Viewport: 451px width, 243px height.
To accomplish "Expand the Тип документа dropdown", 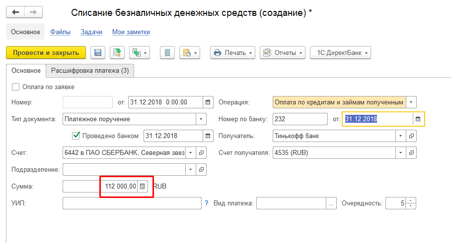I will (201, 119).
